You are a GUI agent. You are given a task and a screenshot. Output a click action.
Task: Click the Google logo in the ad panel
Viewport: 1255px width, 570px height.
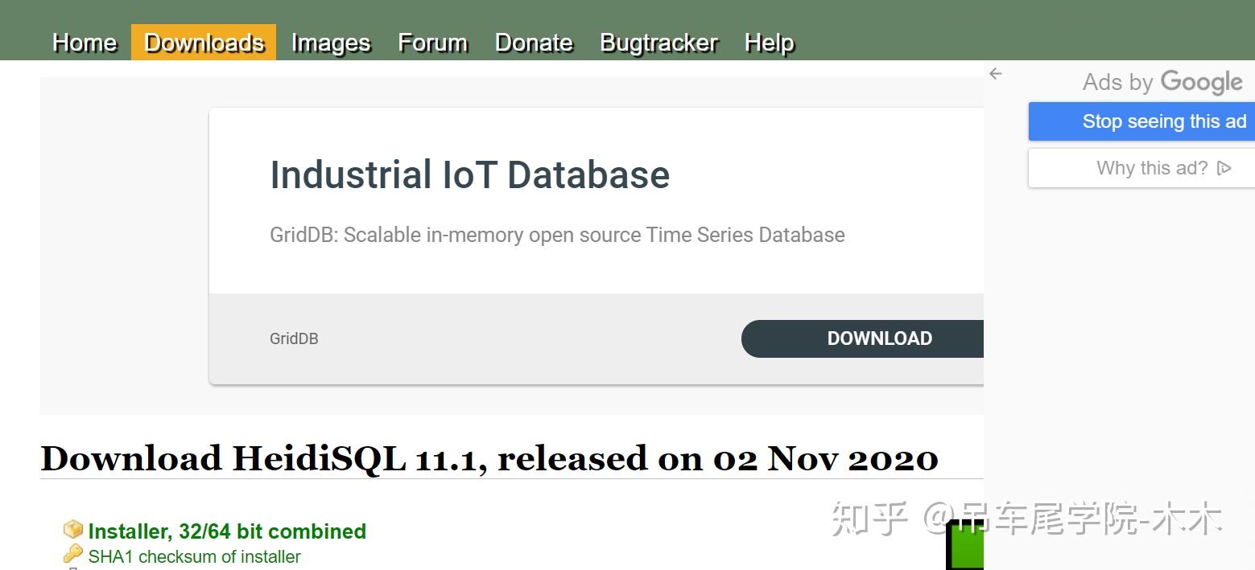(x=1202, y=82)
